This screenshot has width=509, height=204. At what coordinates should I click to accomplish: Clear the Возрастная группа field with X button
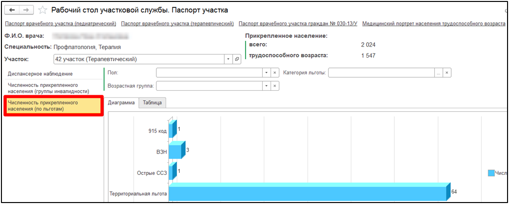click(x=275, y=86)
